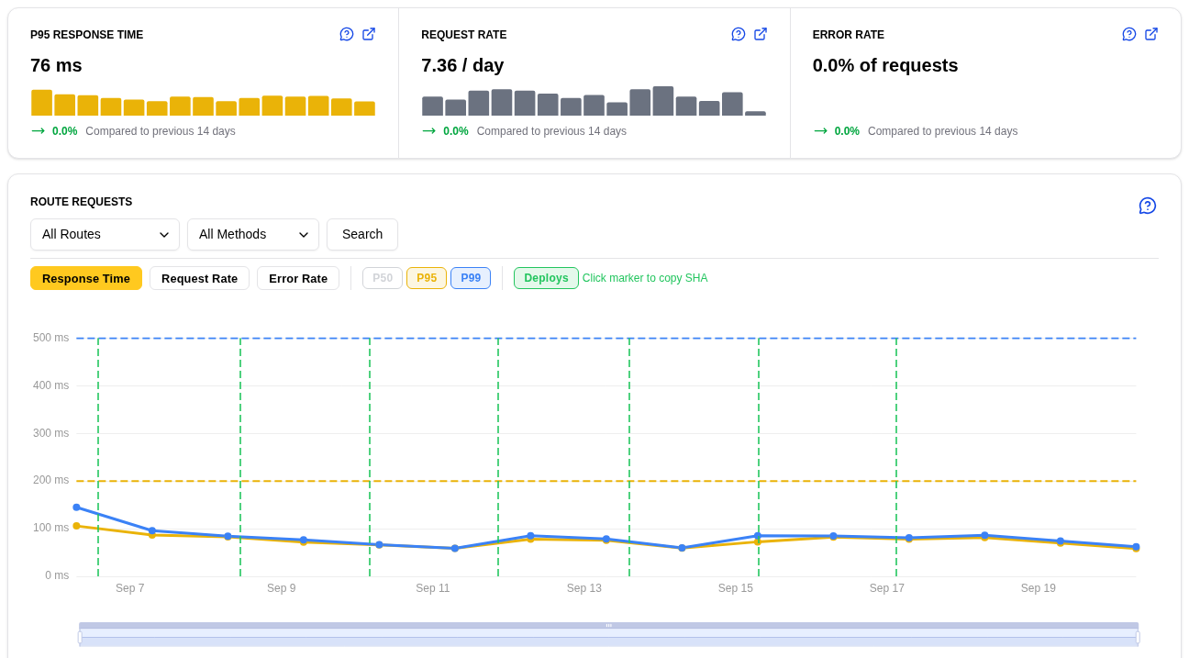Viewport: 1189px width, 658px height.
Task: Switch to Request Rate tab
Action: [199, 278]
